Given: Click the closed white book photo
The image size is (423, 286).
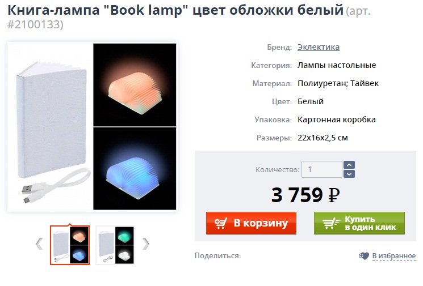Looking at the screenshot, I should tap(52, 119).
